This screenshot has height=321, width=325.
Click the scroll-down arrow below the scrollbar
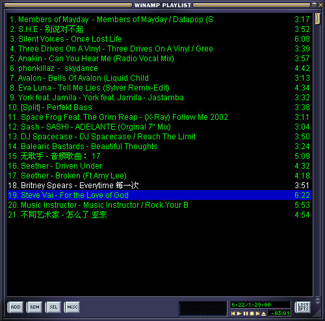pyautogui.click(x=318, y=303)
